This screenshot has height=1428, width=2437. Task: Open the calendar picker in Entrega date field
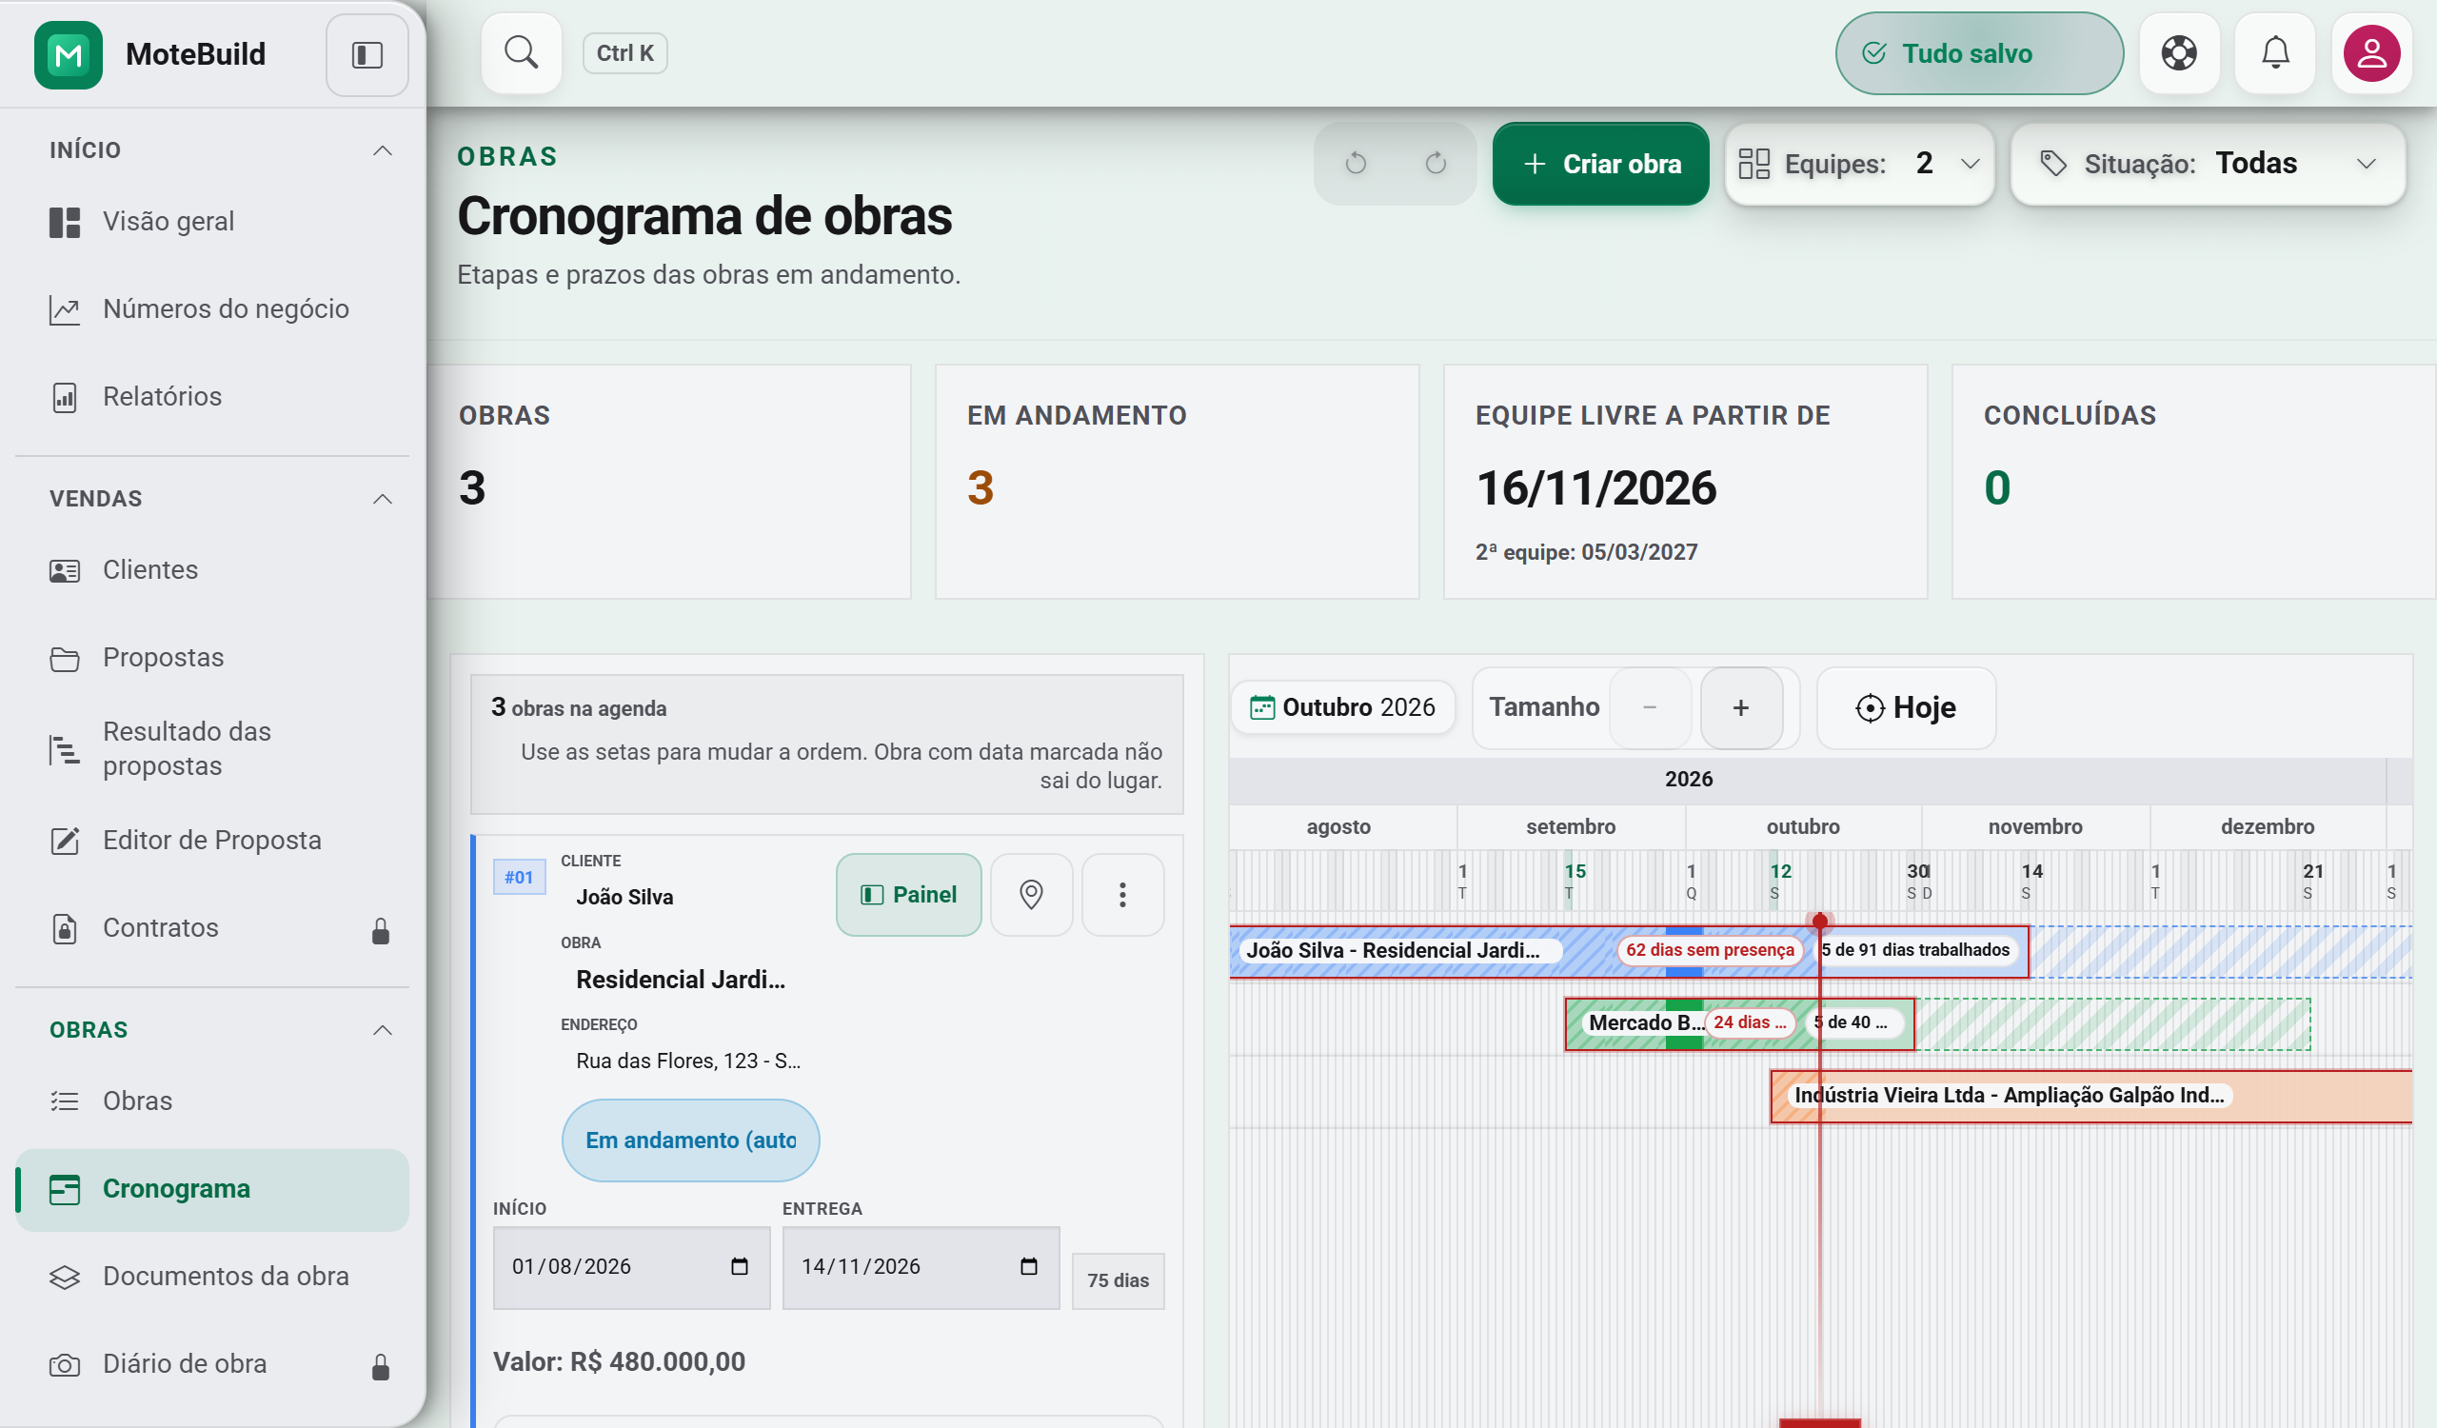pos(1028,1266)
